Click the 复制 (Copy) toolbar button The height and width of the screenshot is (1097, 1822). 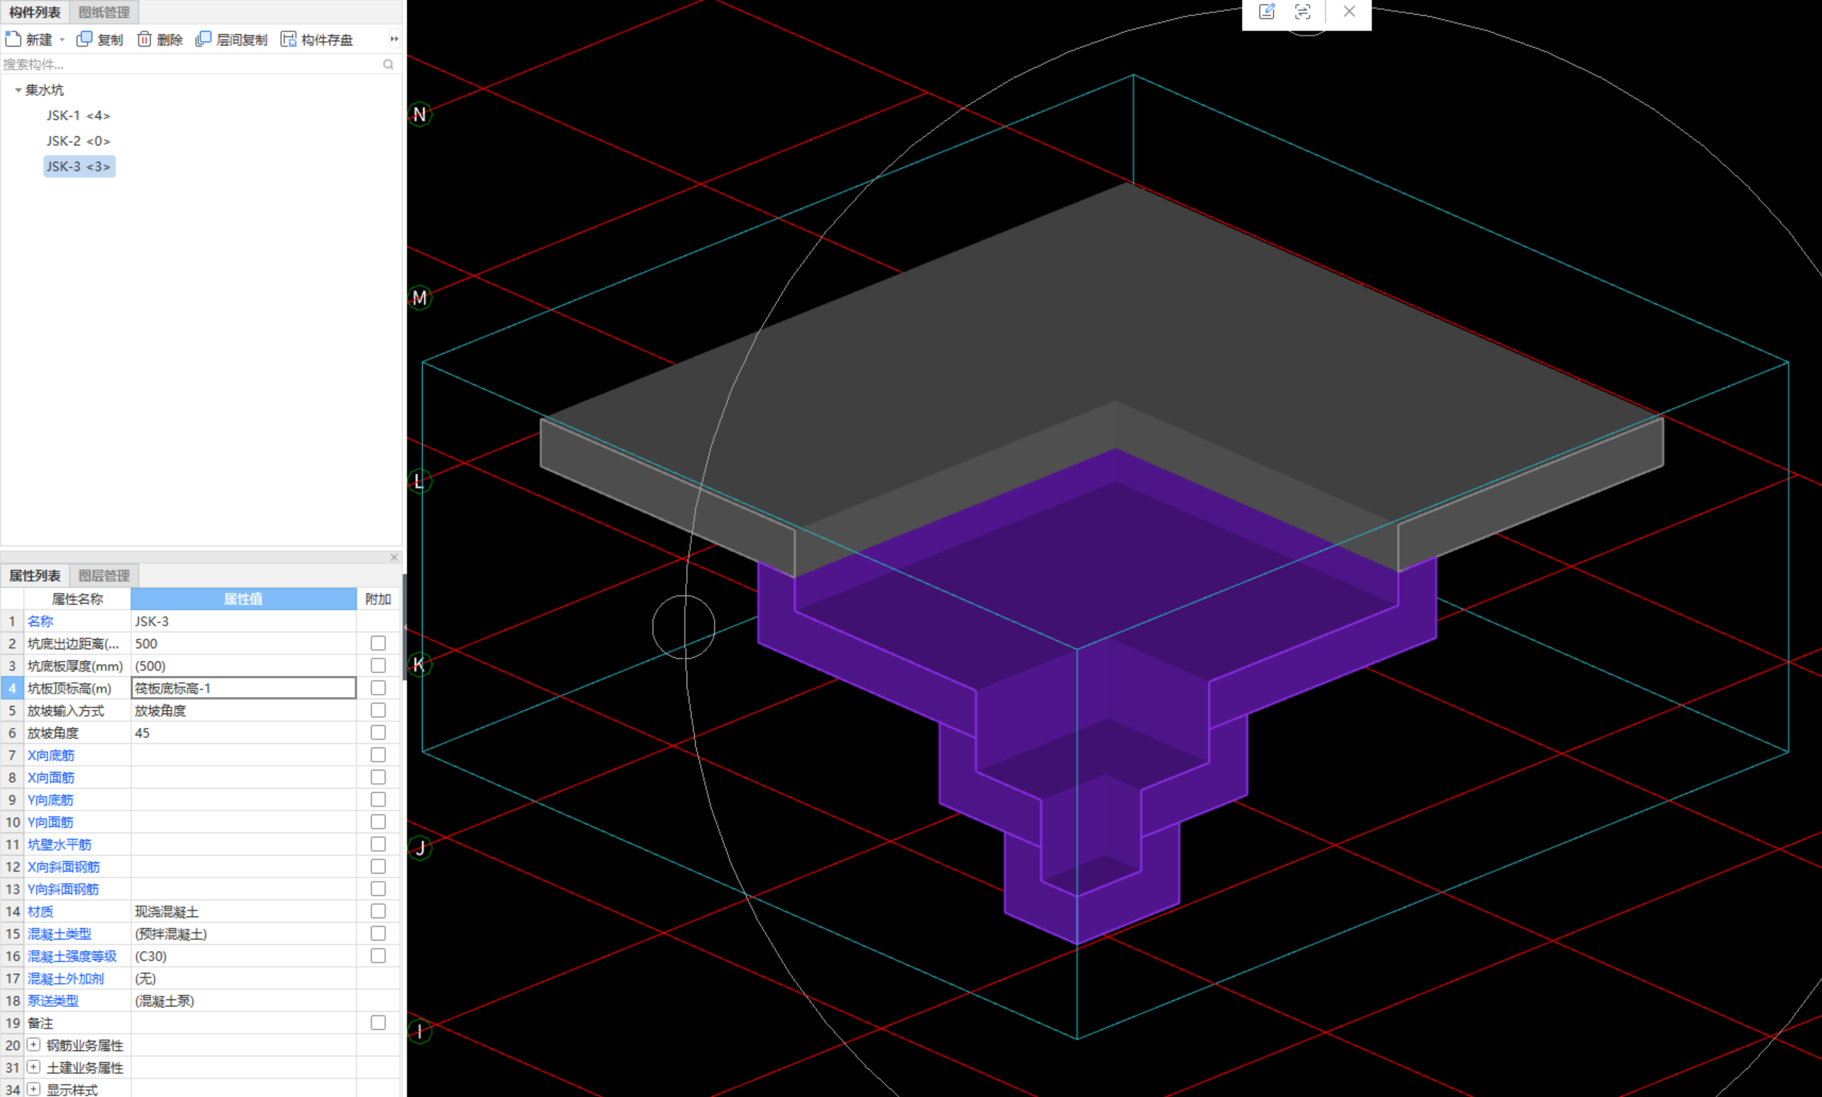point(100,39)
